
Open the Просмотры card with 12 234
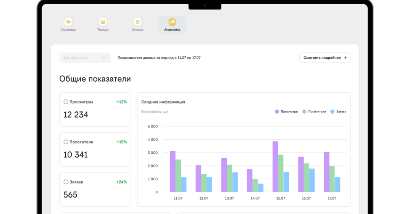(x=95, y=109)
